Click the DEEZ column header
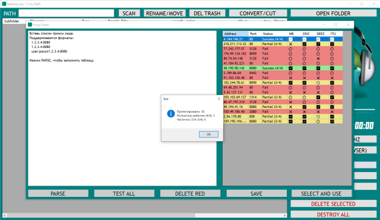Image resolution: width=380 pixels, height=220 pixels. click(322, 34)
